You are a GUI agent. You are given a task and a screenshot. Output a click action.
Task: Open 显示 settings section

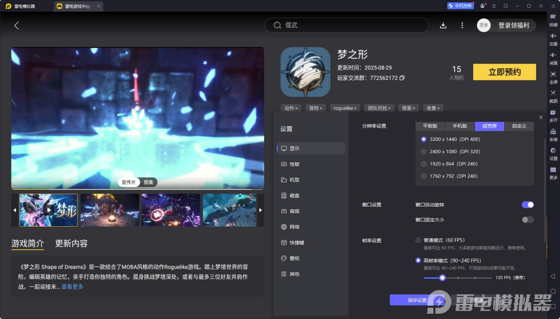click(x=311, y=148)
